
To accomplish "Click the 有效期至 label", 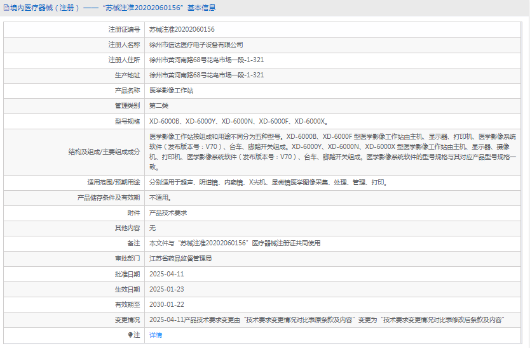I will 127,304.
